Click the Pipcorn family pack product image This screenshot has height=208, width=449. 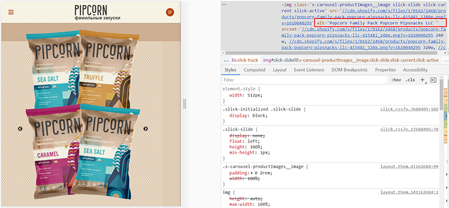(83, 114)
